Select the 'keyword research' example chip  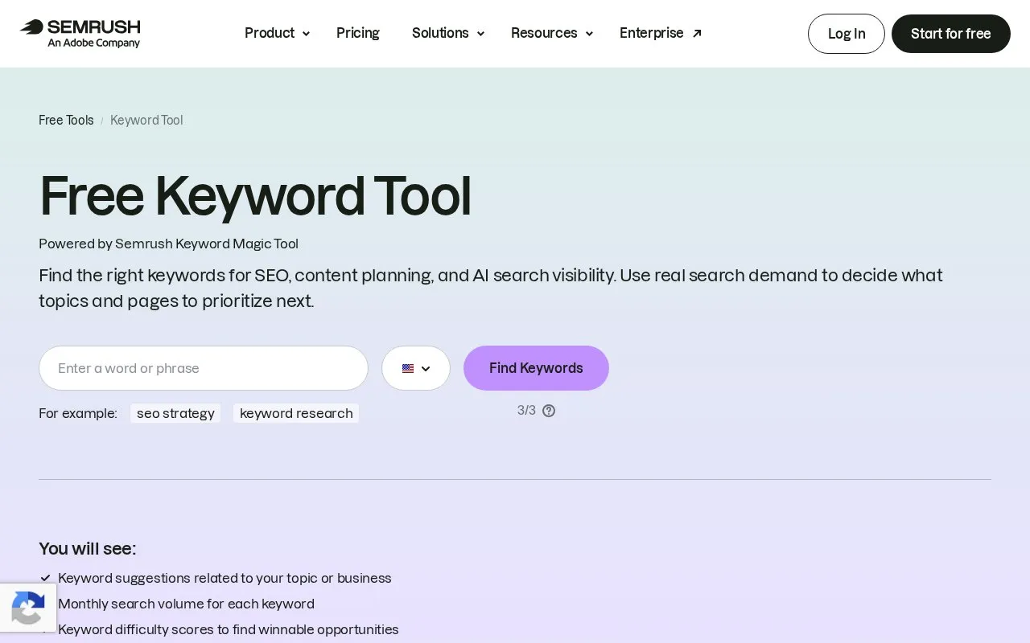[x=296, y=413]
